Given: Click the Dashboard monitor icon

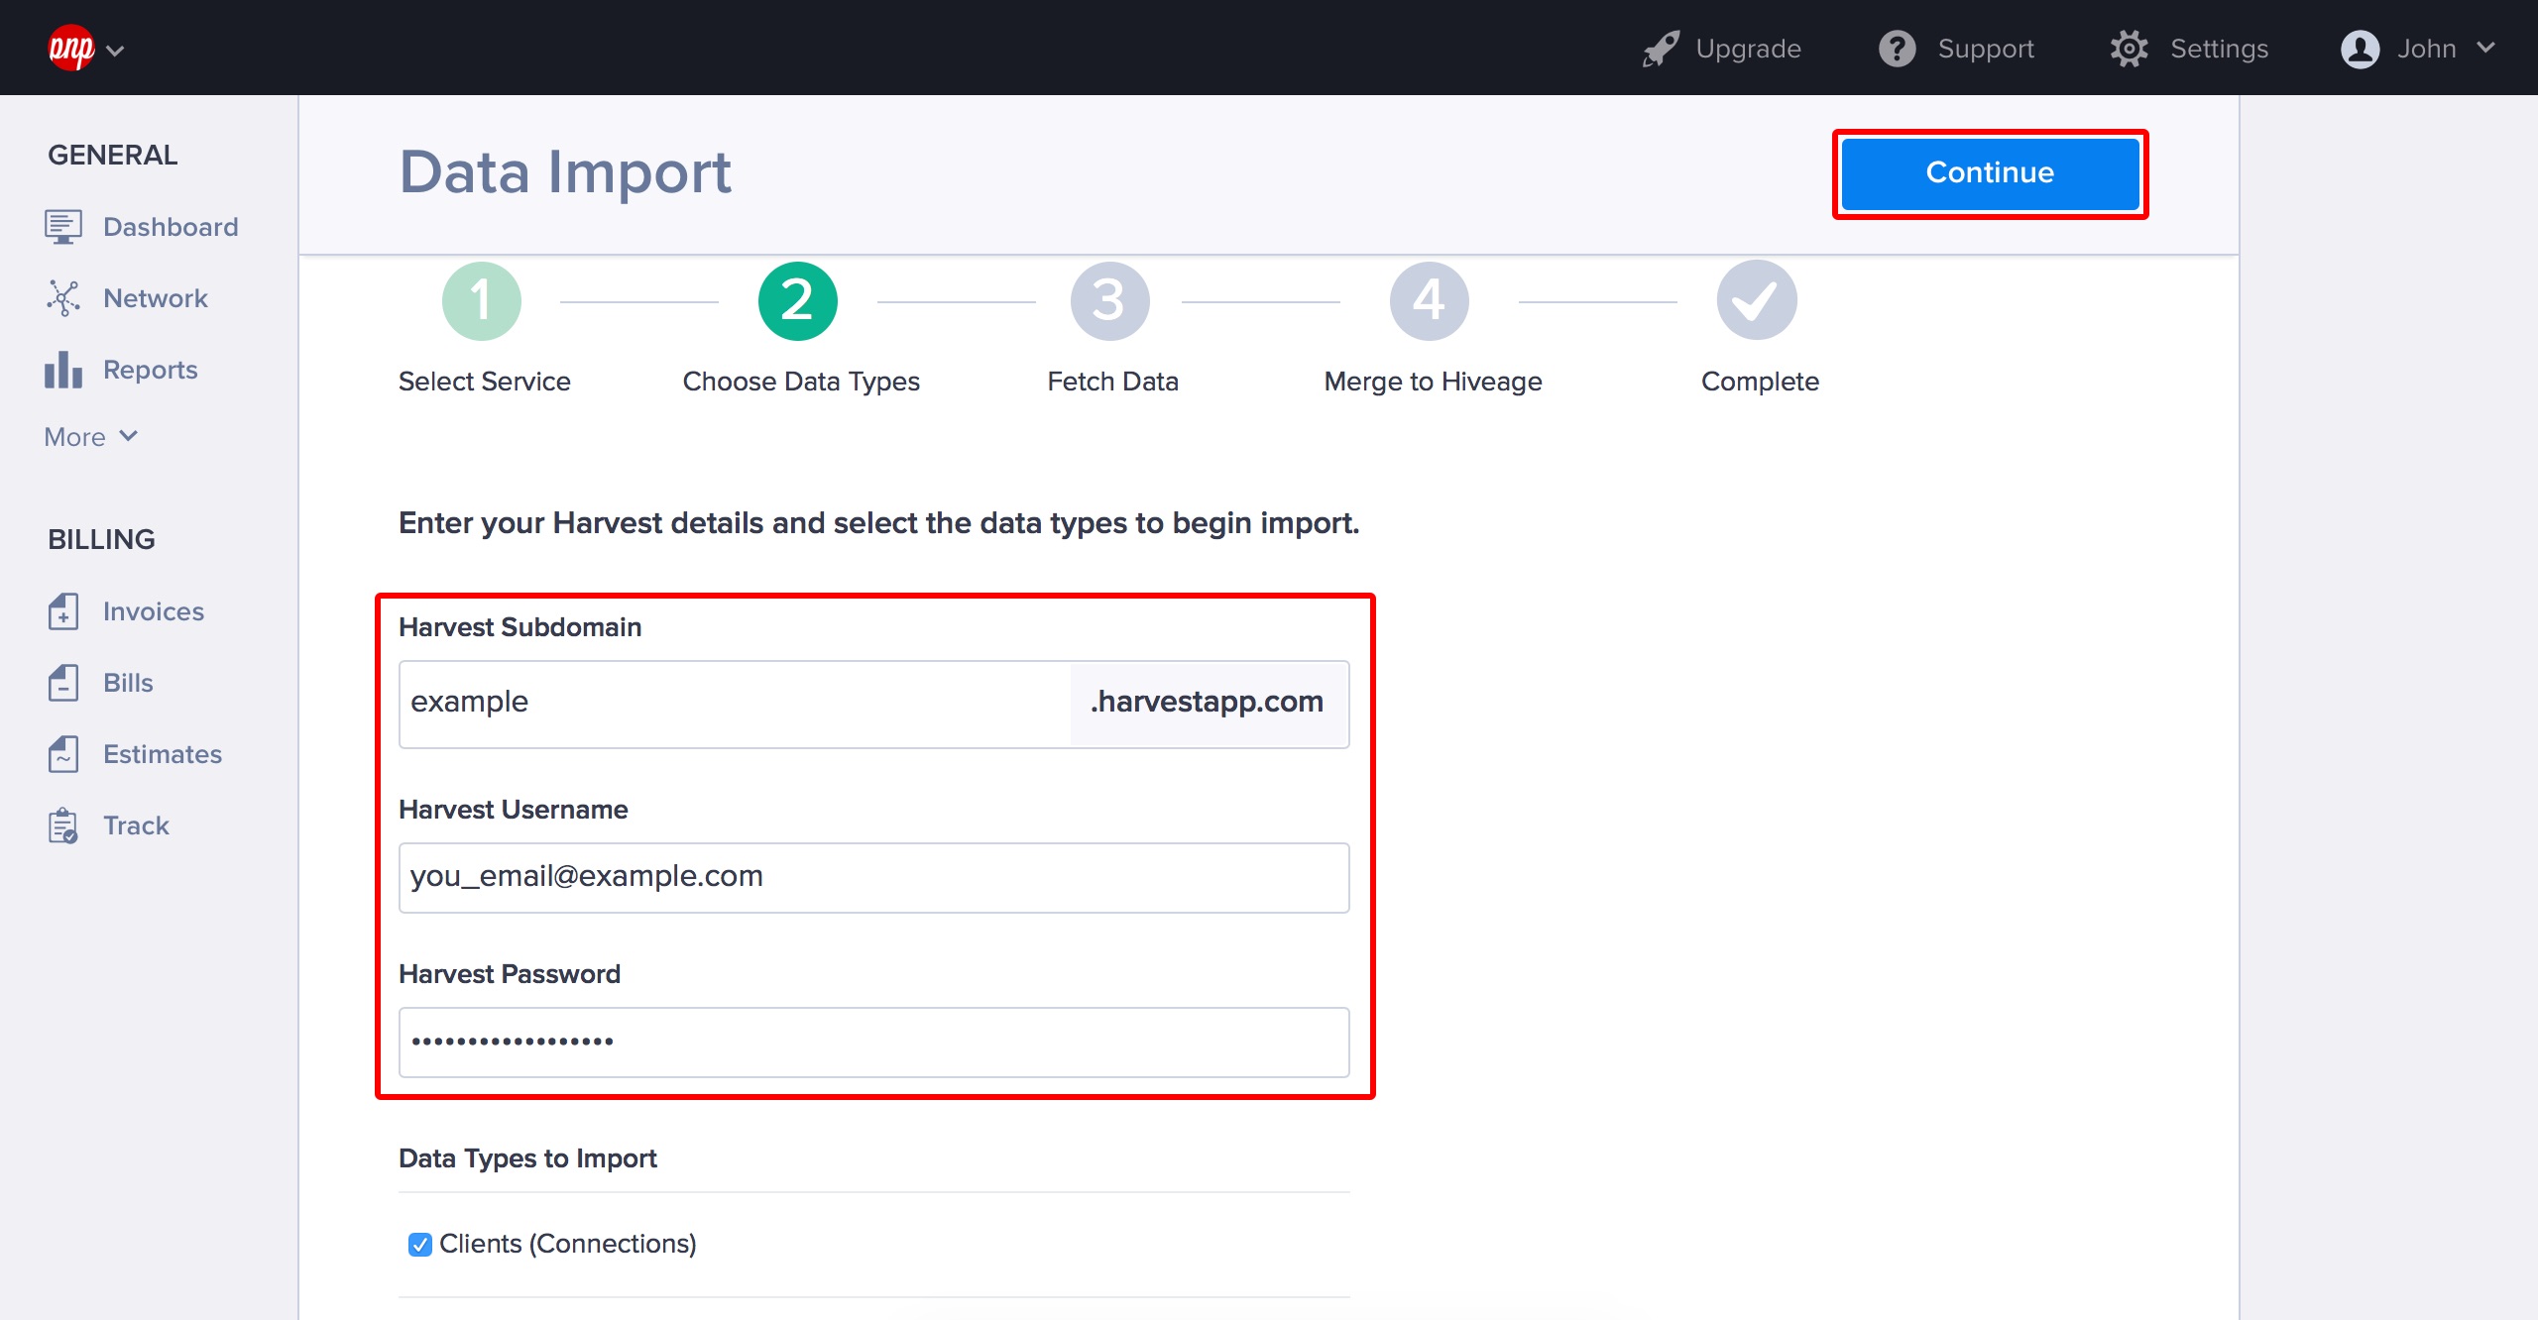Looking at the screenshot, I should 62,227.
